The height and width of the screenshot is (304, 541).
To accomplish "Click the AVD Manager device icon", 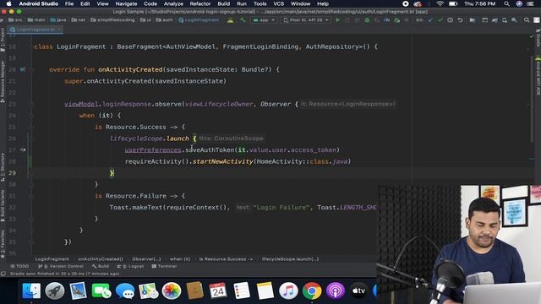I will pos(505,20).
